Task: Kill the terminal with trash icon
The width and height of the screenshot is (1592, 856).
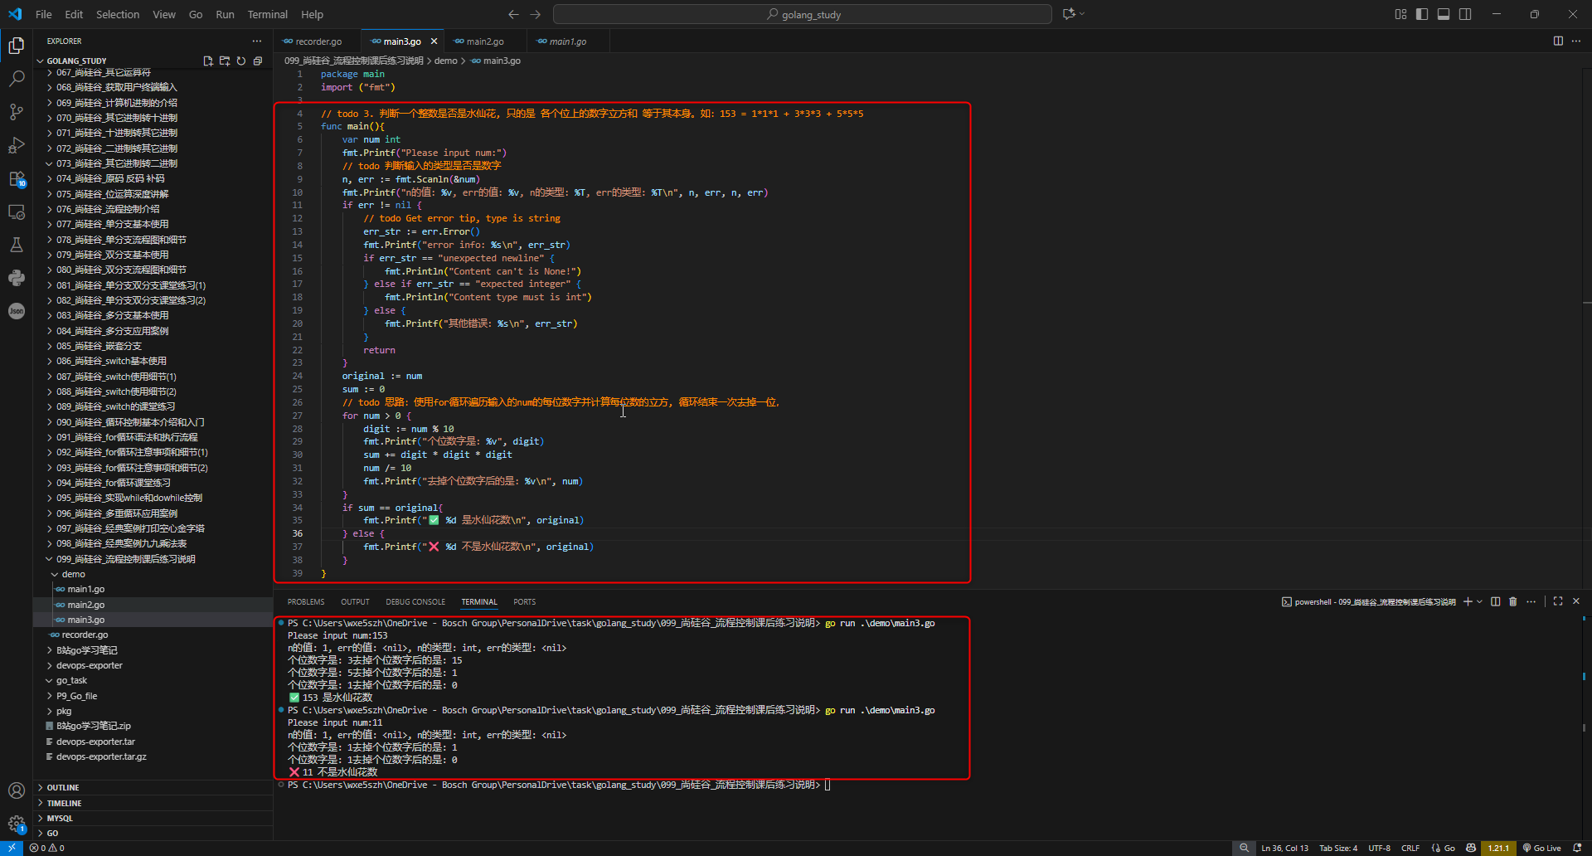Action: pos(1512,601)
